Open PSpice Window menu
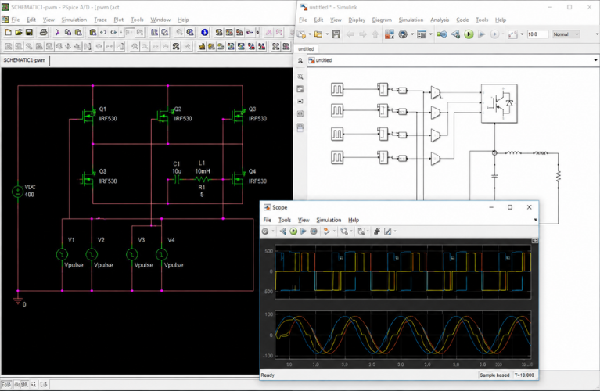600x391 pixels. (x=160, y=20)
